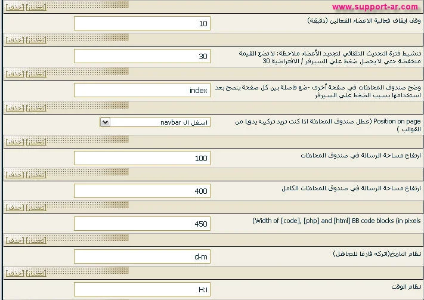The height and width of the screenshot is (300, 424).
Task: Click the pages field containing index
Action: (142, 90)
